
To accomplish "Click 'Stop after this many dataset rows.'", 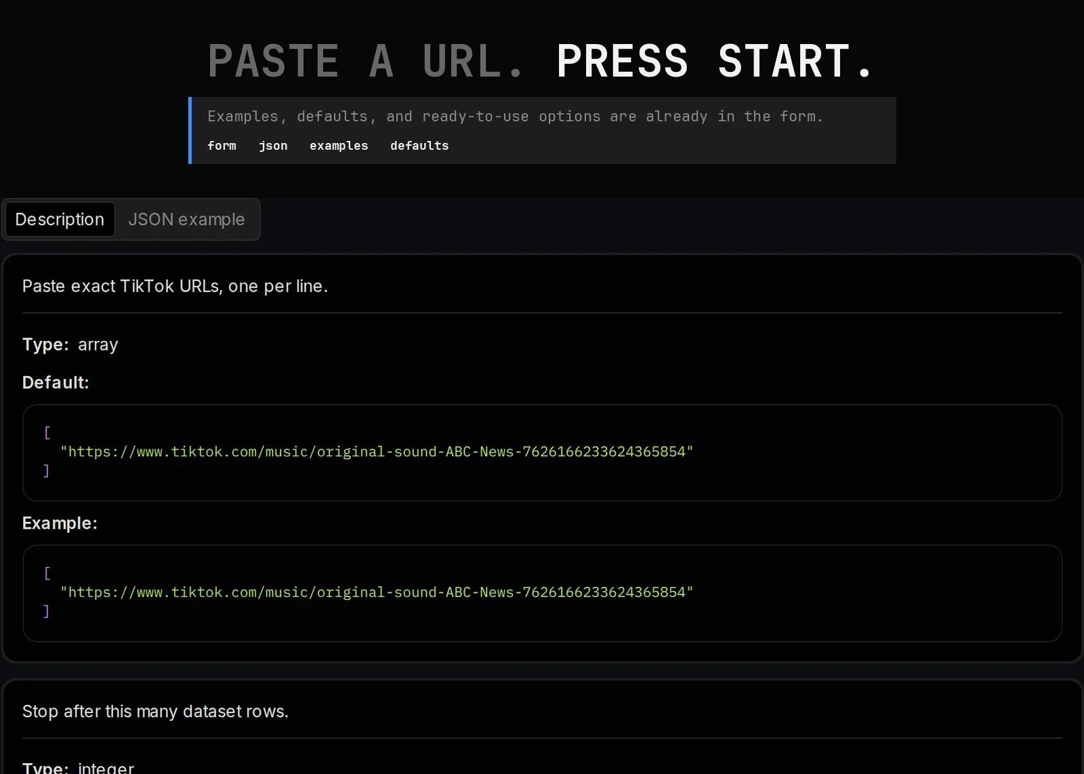I will click(155, 711).
